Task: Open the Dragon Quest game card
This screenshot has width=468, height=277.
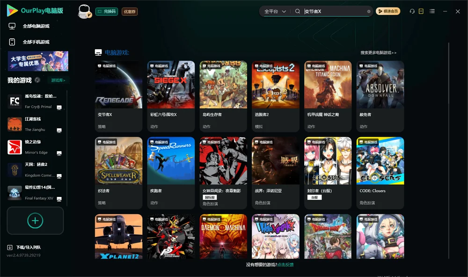Action: click(328, 236)
